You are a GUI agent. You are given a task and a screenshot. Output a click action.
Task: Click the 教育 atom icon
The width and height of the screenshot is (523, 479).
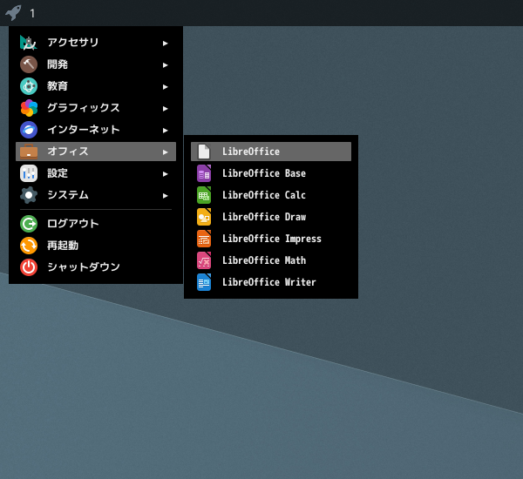(29, 86)
